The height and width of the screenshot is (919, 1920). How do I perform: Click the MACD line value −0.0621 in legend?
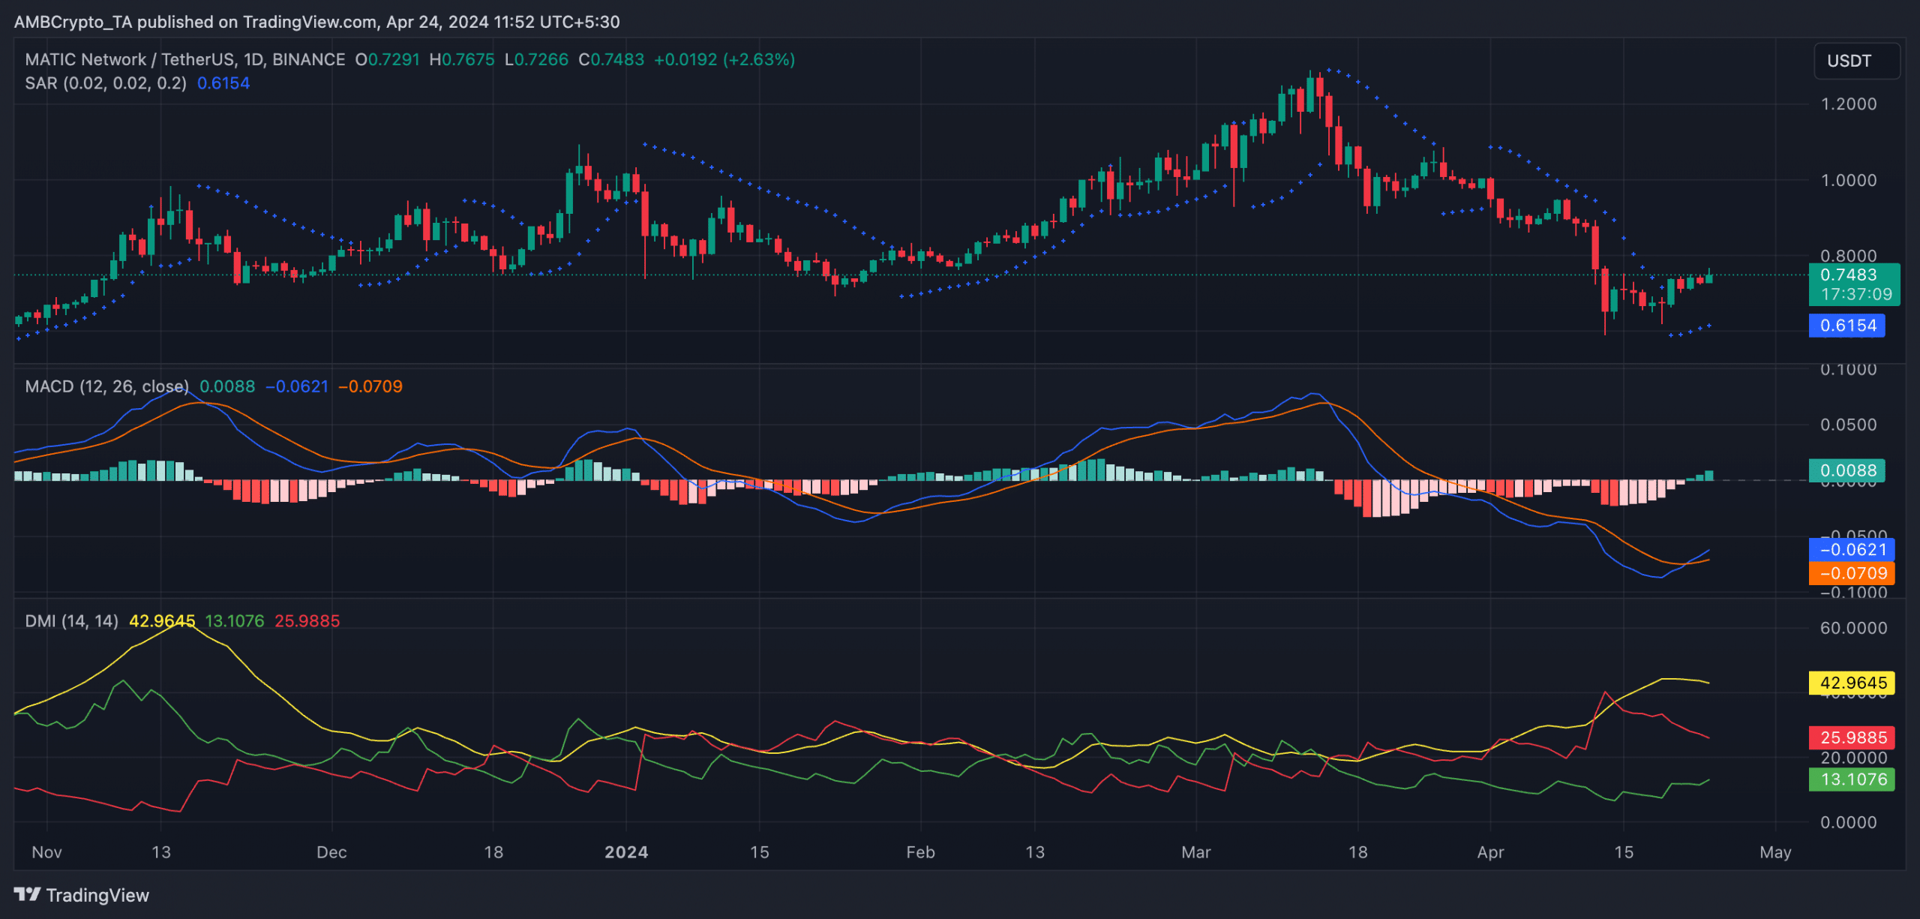coord(297,386)
